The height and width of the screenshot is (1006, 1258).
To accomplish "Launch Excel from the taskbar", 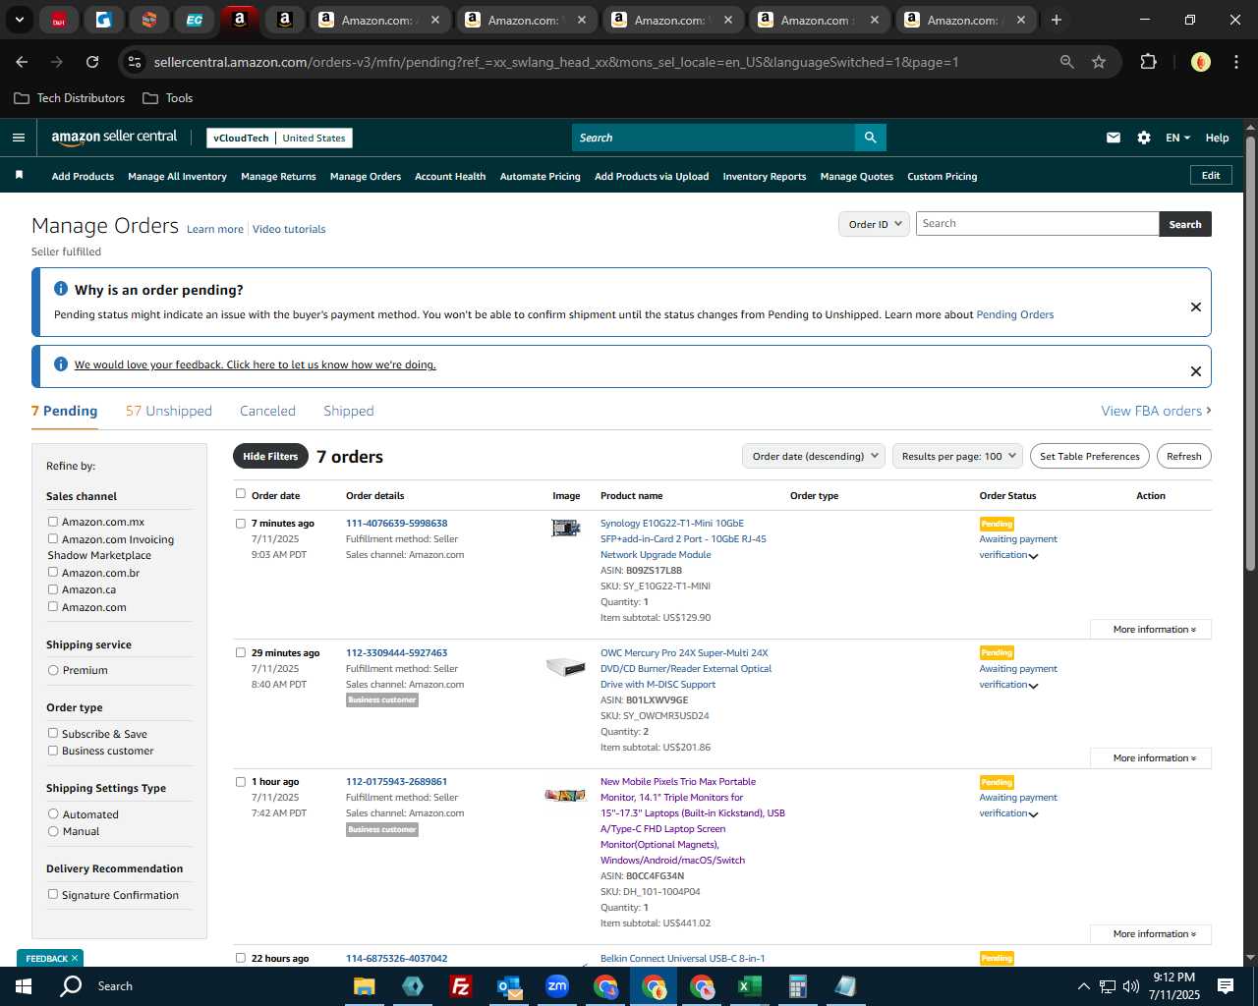I will (749, 986).
